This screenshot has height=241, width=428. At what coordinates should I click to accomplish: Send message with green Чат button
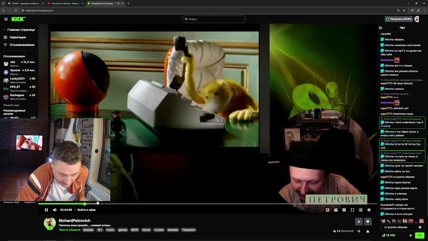click(x=419, y=235)
